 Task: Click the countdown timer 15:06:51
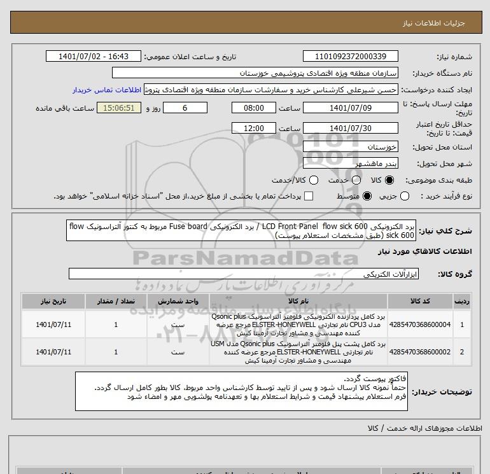click(x=119, y=108)
